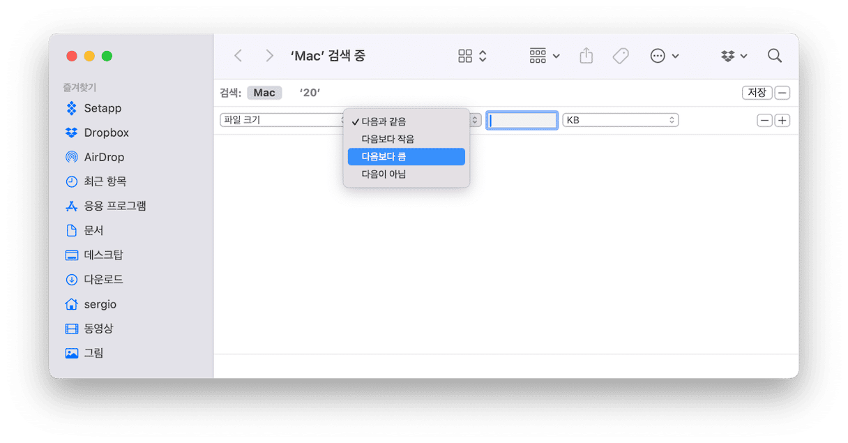
Task: Go forward with the right arrow
Action: [269, 56]
